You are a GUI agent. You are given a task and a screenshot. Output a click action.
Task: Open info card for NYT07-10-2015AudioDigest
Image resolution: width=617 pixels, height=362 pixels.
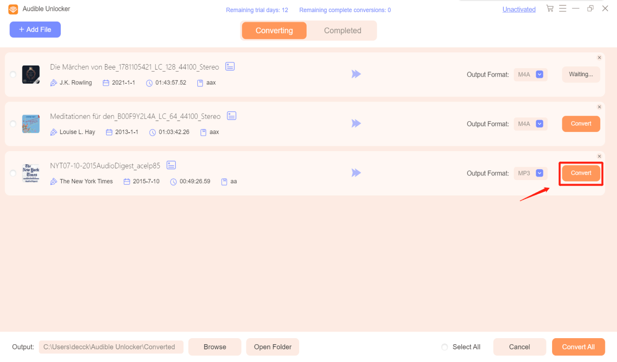click(x=171, y=165)
